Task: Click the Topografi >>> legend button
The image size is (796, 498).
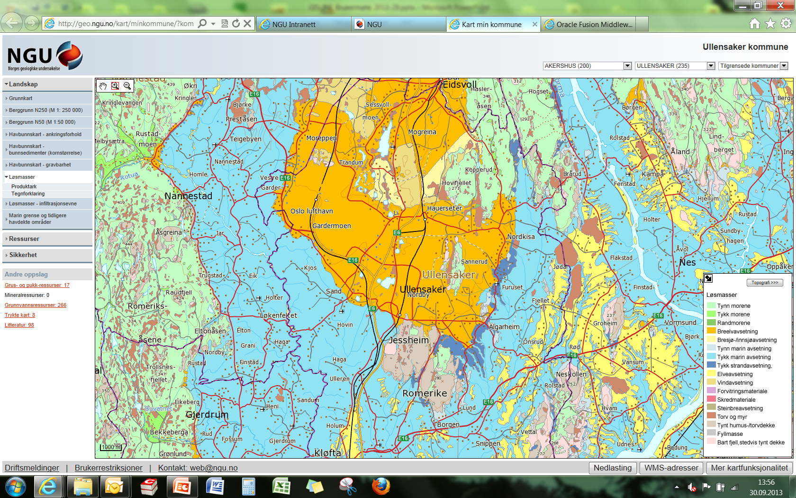Action: click(x=765, y=283)
